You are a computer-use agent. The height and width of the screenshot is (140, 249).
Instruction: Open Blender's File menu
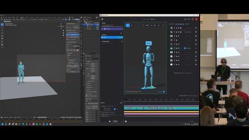[x=4, y=17]
